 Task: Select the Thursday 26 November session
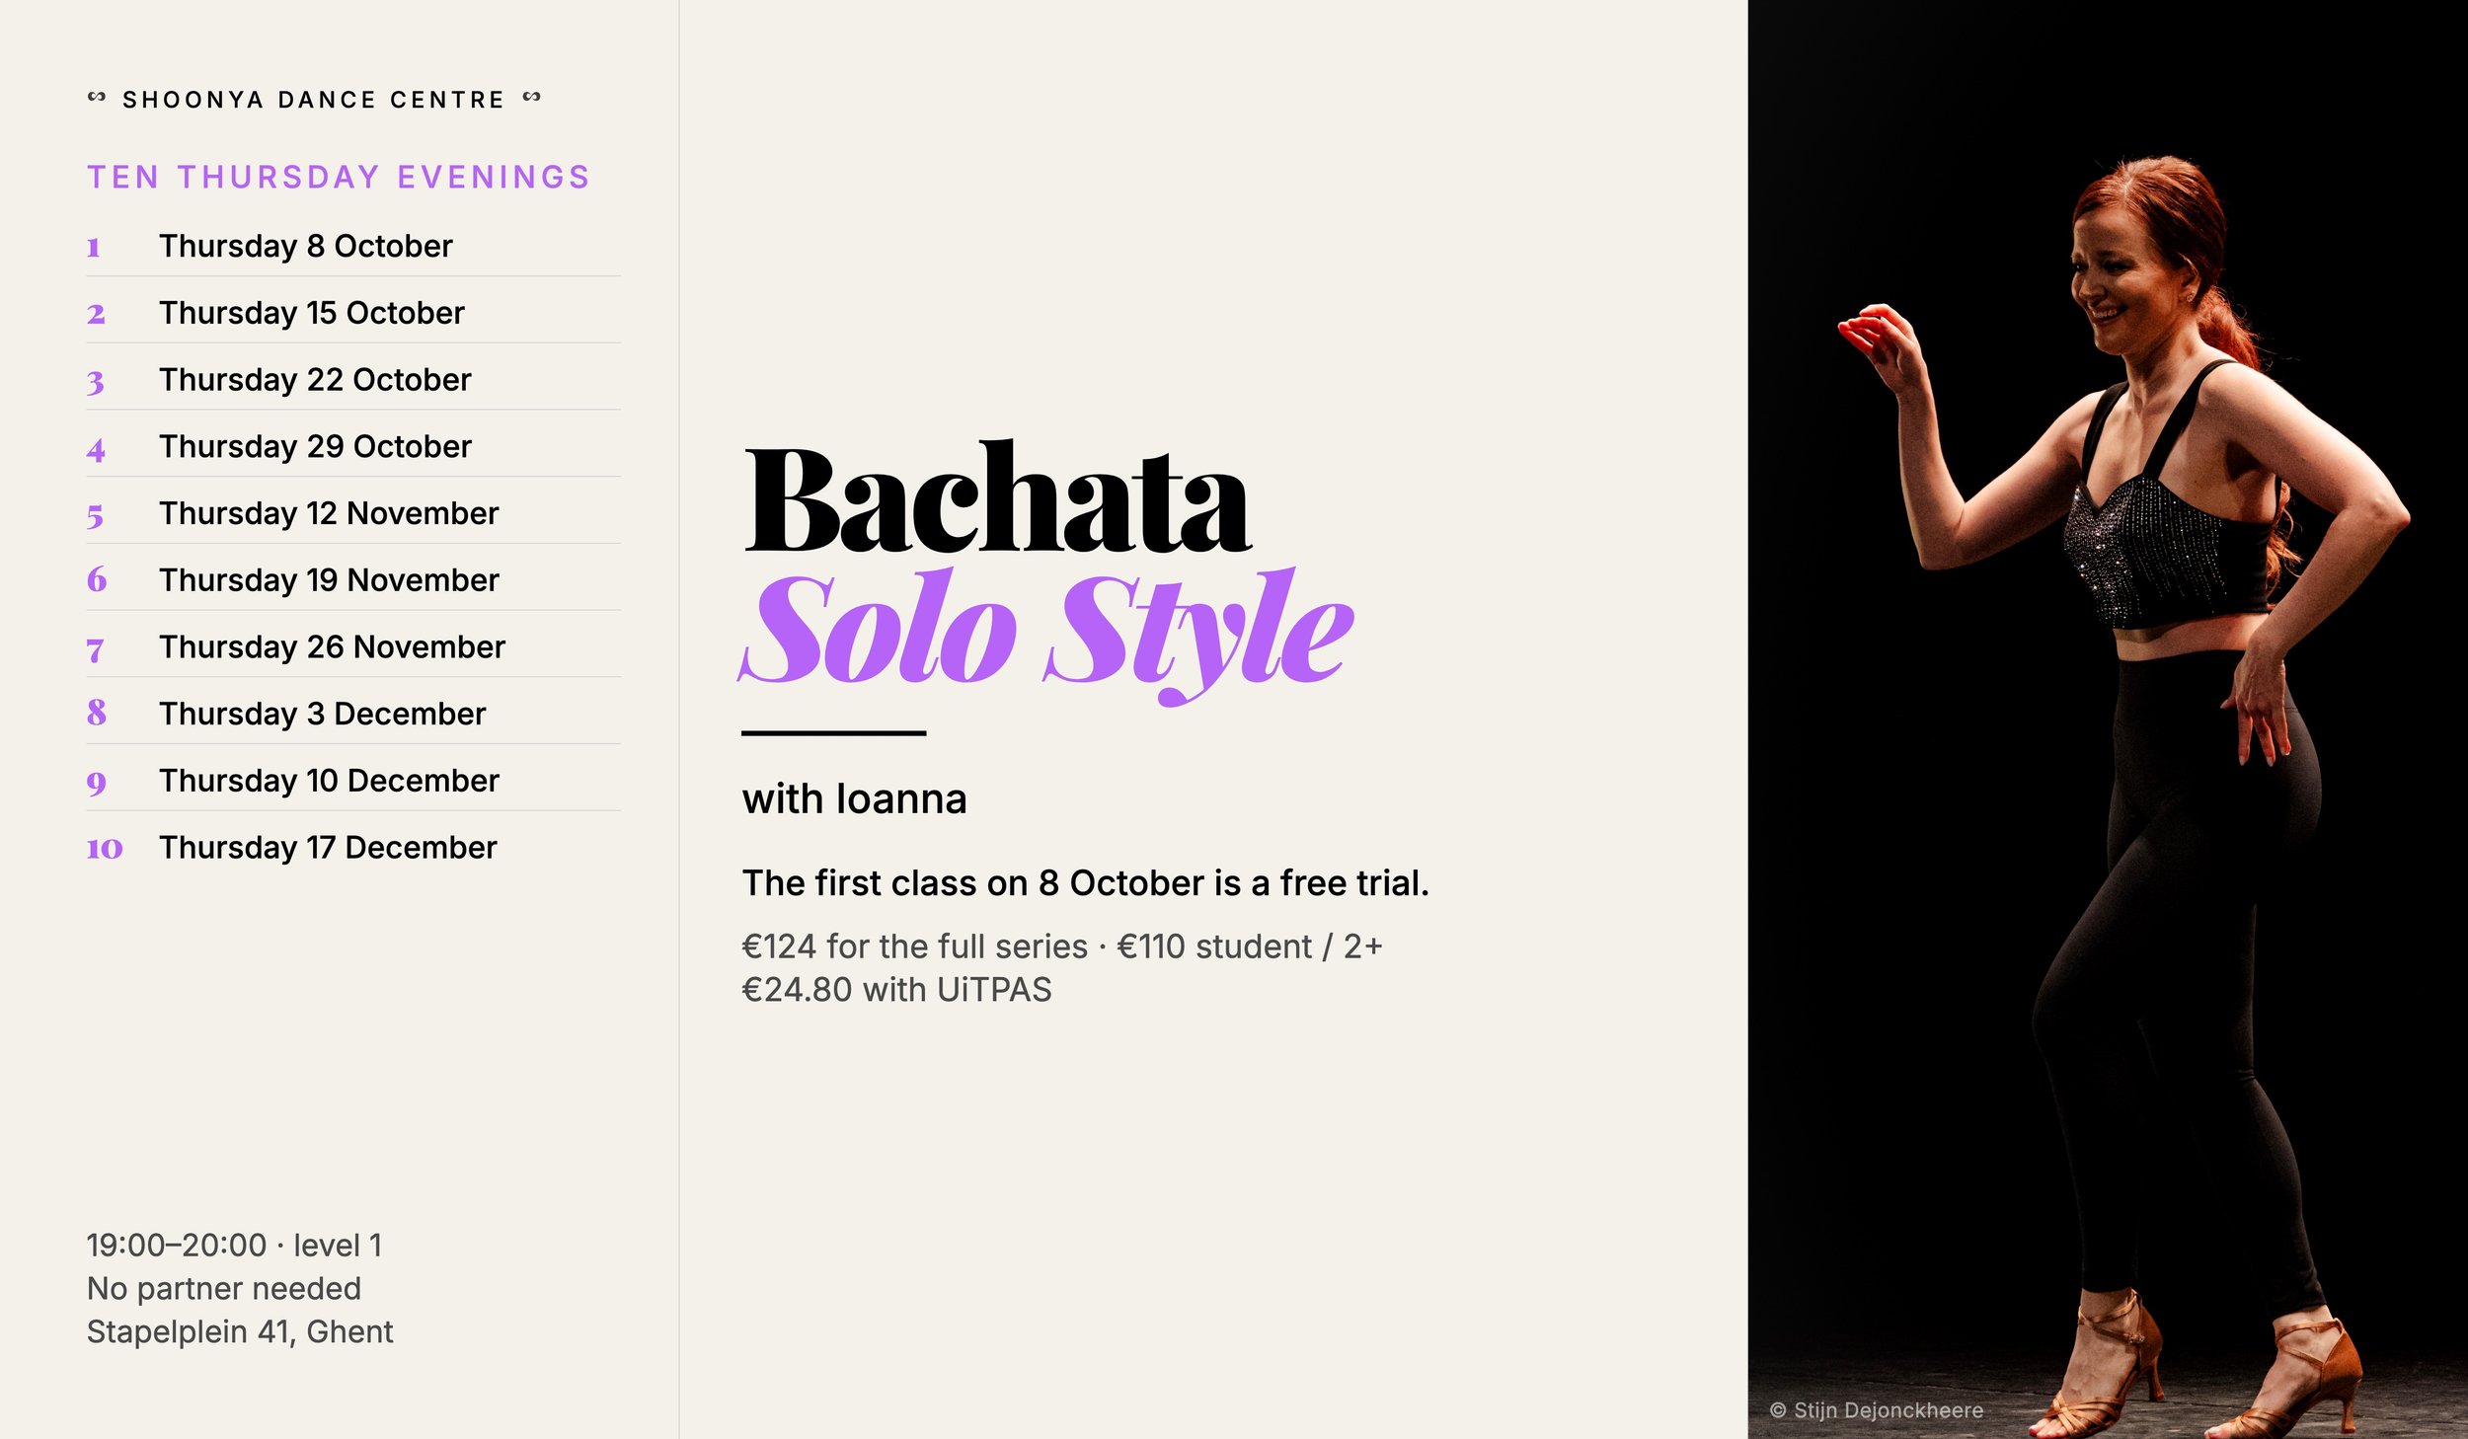[x=353, y=645]
